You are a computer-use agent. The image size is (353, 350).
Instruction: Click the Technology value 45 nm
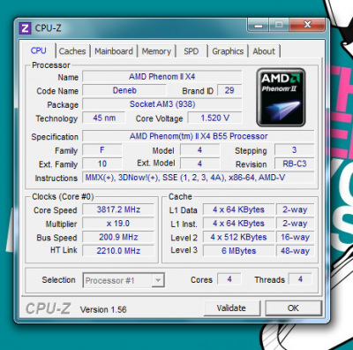pyautogui.click(x=104, y=118)
